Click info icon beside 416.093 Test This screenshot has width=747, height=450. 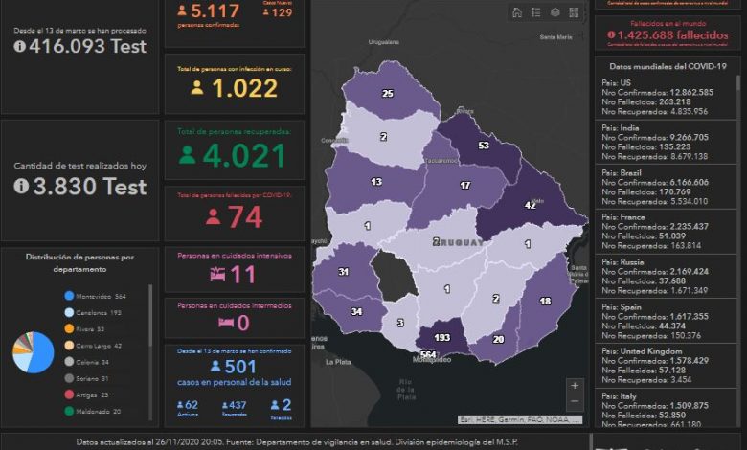(19, 47)
